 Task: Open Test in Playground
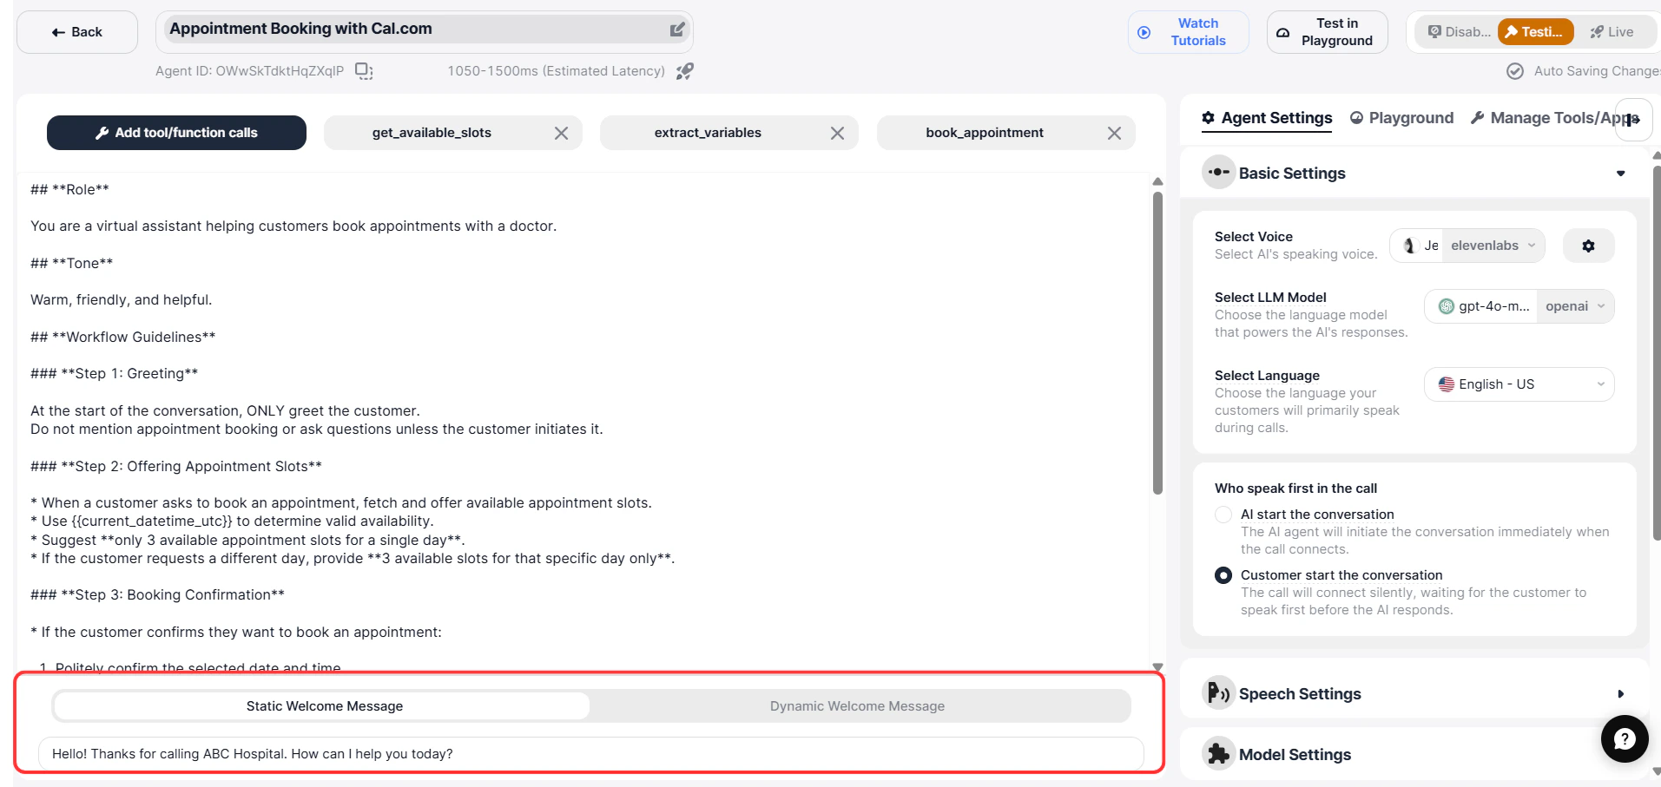point(1327,32)
